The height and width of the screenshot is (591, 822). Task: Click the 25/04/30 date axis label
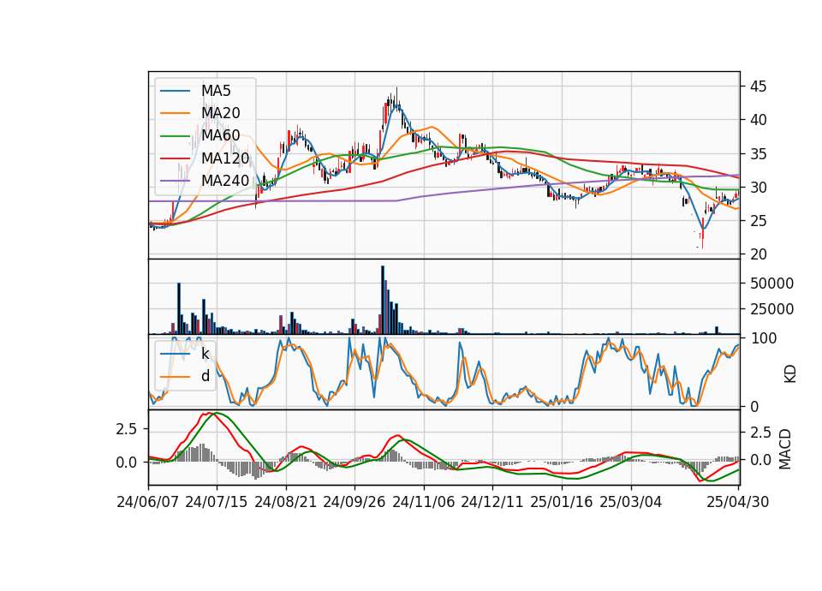pyautogui.click(x=737, y=502)
